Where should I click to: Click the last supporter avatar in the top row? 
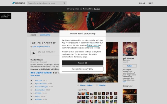point(116,94)
